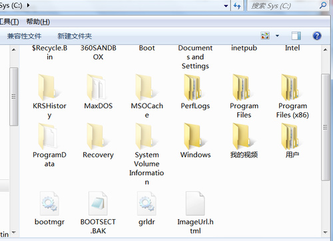
Task: Select the 我的视频 folder icon
Action: (243, 137)
